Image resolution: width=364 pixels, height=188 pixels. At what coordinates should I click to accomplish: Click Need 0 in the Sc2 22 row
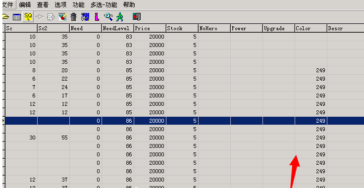pyautogui.click(x=86, y=79)
